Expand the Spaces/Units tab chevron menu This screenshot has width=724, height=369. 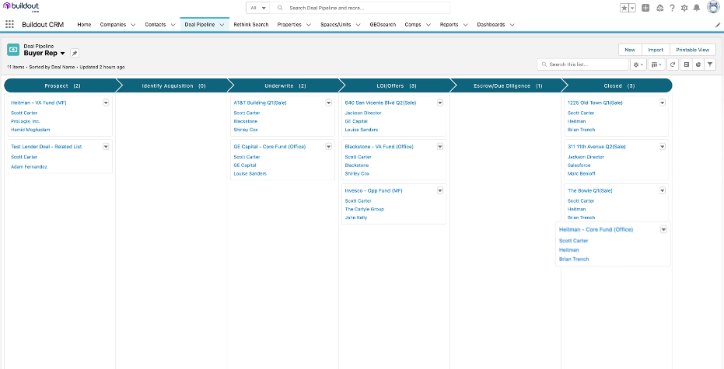click(x=358, y=25)
